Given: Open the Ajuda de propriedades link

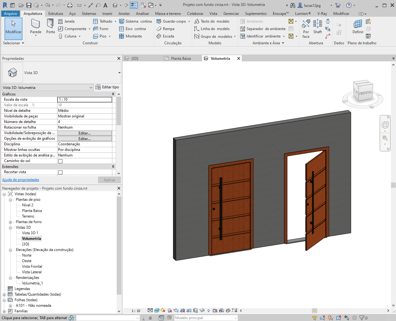Looking at the screenshot, I should 21,180.
